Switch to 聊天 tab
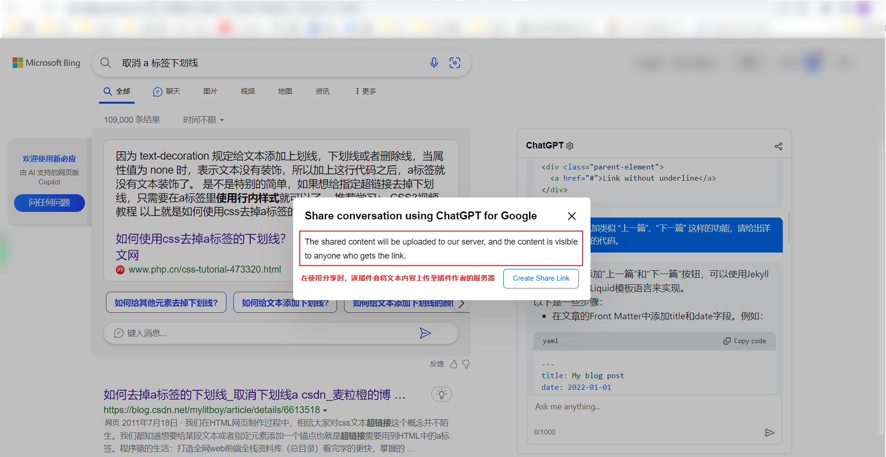 (x=167, y=91)
